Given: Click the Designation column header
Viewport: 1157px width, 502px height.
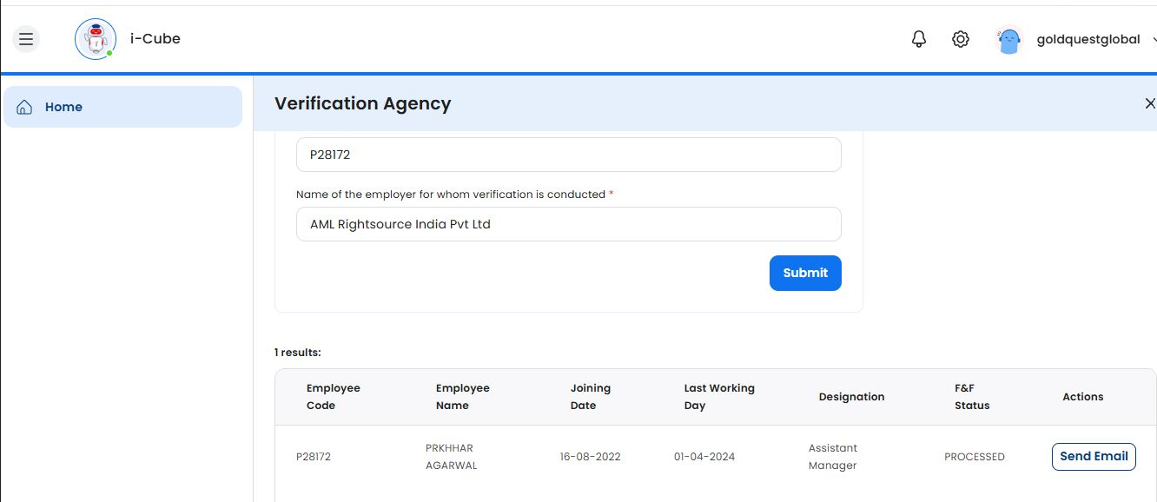Looking at the screenshot, I should click(x=851, y=397).
